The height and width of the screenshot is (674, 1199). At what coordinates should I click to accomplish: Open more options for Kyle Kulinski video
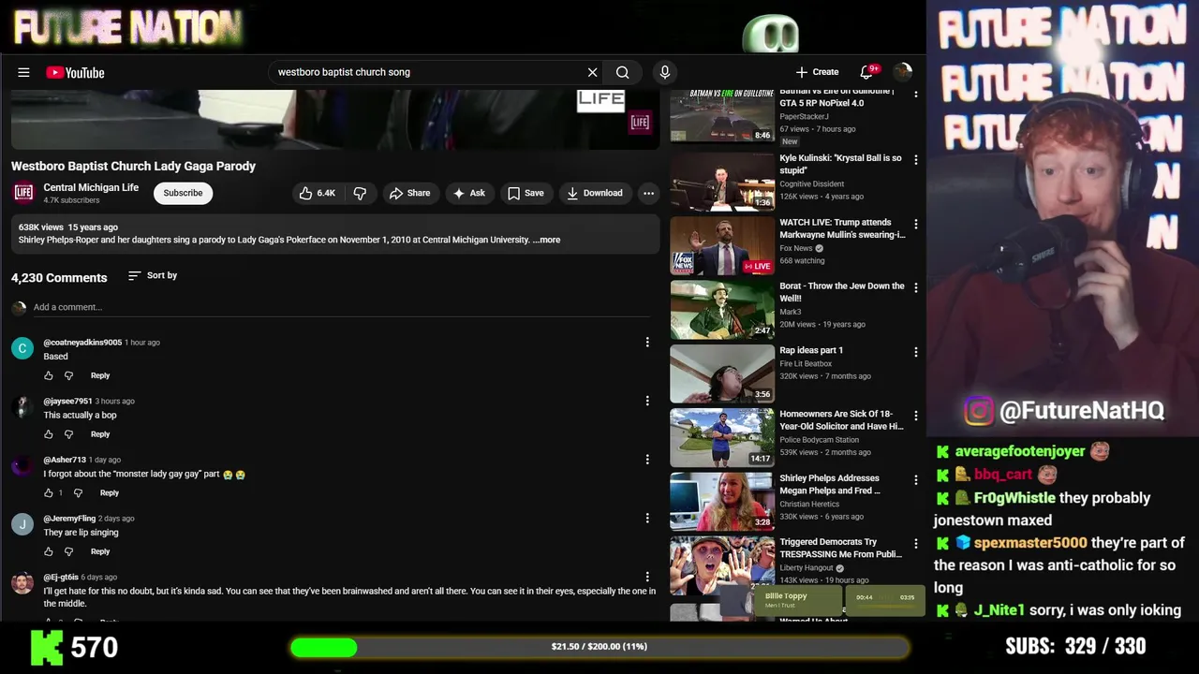(915, 160)
